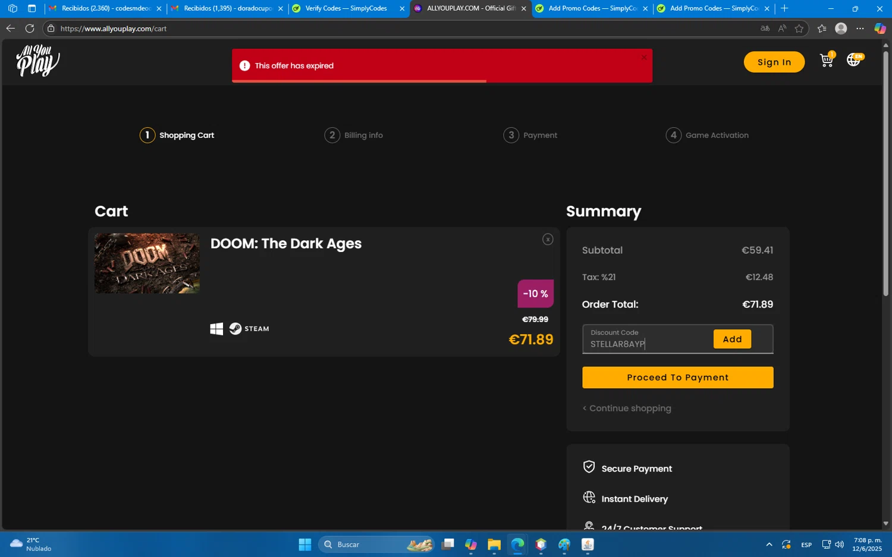This screenshot has width=892, height=557.
Task: Click the Secure Payment shield icon
Action: coord(589,467)
